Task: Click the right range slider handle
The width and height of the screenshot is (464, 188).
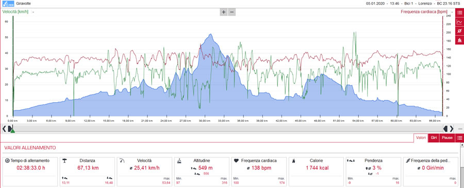Action: pos(445,128)
